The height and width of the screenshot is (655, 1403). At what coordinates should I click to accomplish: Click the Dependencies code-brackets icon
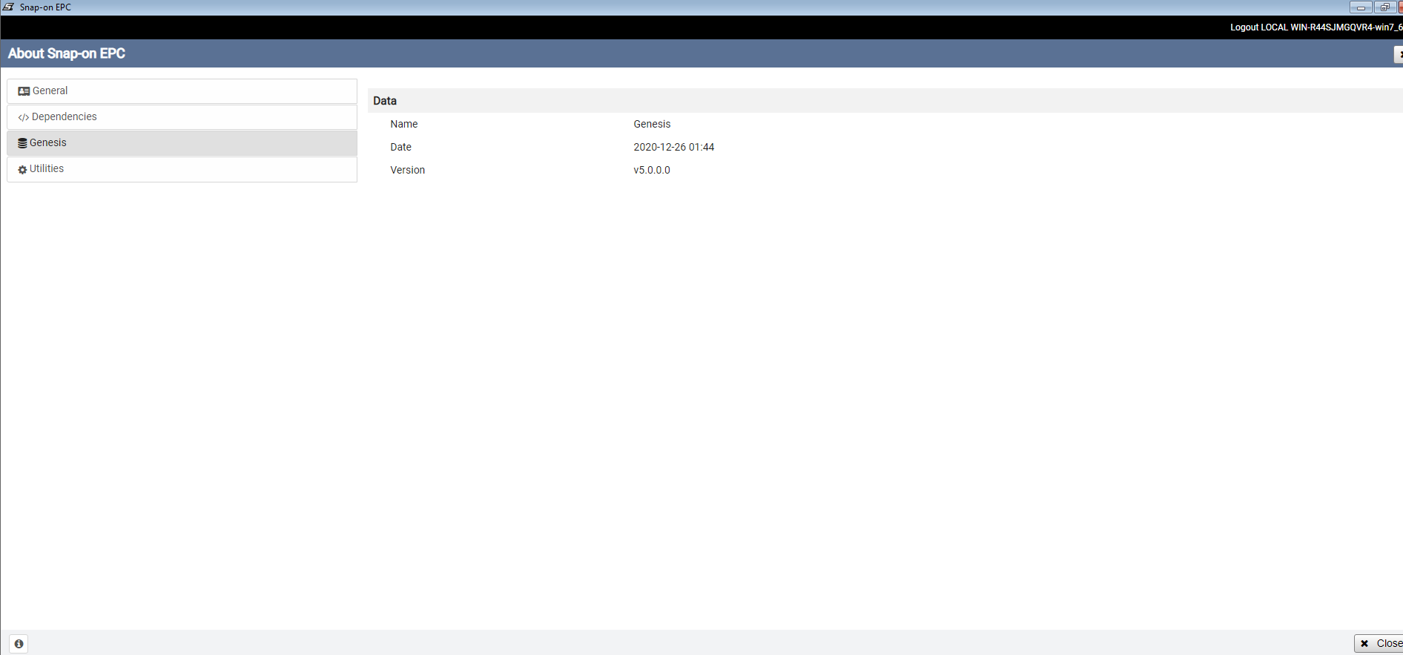pos(24,117)
